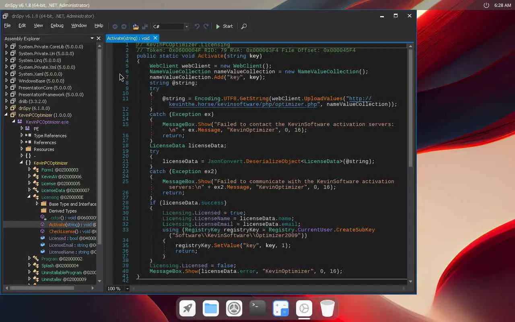Collapse the KevinPCOptimizer.exe module node
The image size is (515, 322).
point(14,122)
